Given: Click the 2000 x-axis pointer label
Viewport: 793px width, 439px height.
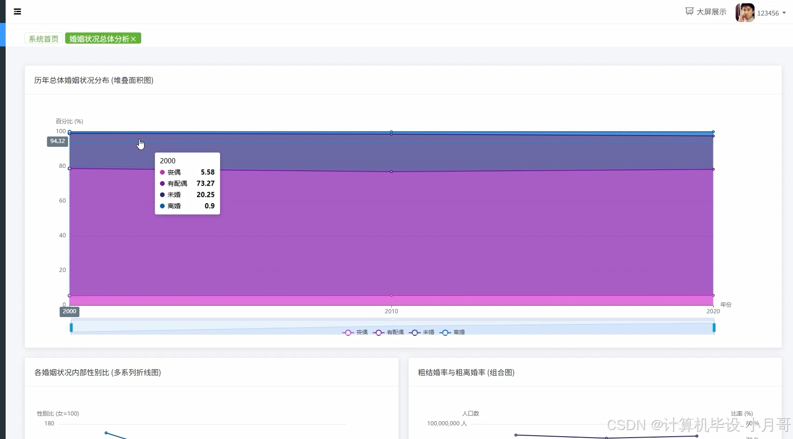Looking at the screenshot, I should click(69, 311).
